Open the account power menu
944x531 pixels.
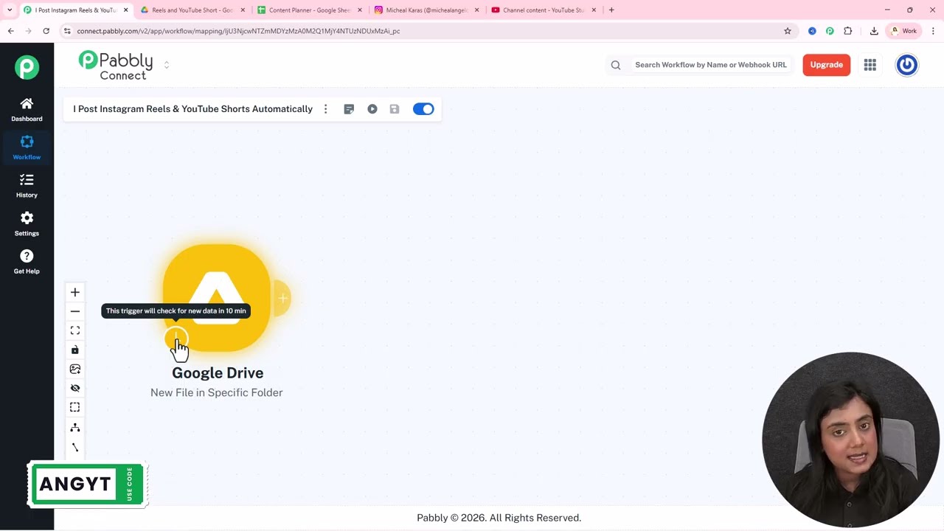906,65
